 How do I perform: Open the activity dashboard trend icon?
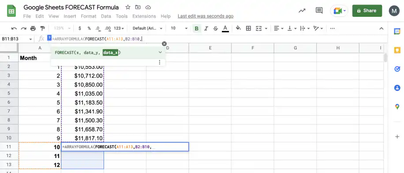point(302,11)
